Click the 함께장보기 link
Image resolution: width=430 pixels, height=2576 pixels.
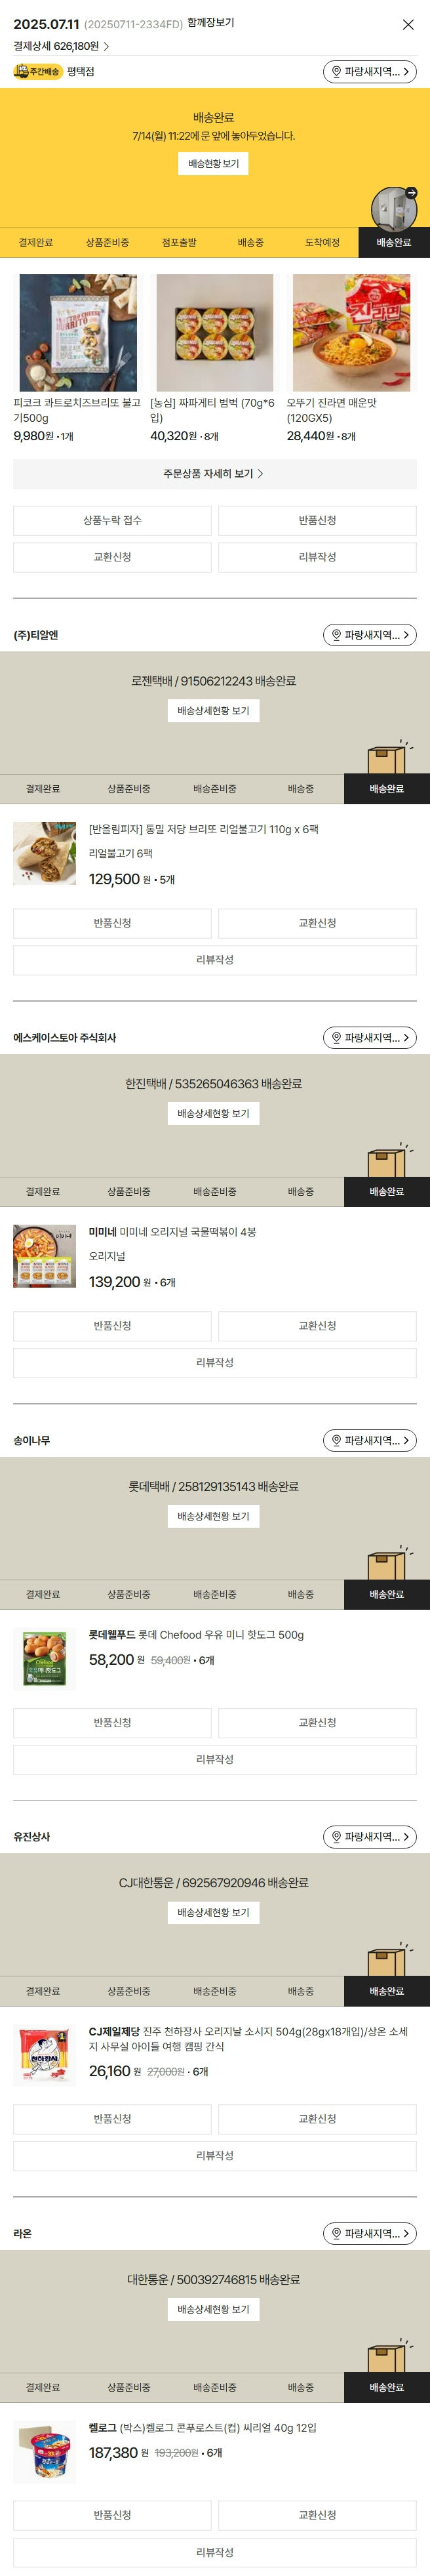click(211, 22)
